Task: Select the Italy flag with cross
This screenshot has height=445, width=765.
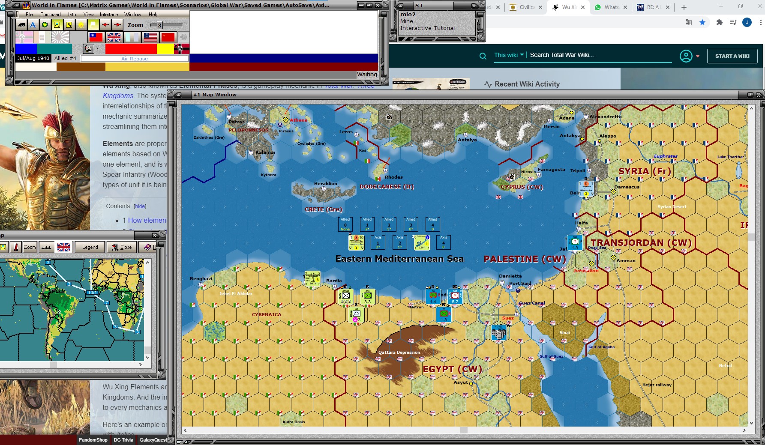Action: click(x=42, y=37)
